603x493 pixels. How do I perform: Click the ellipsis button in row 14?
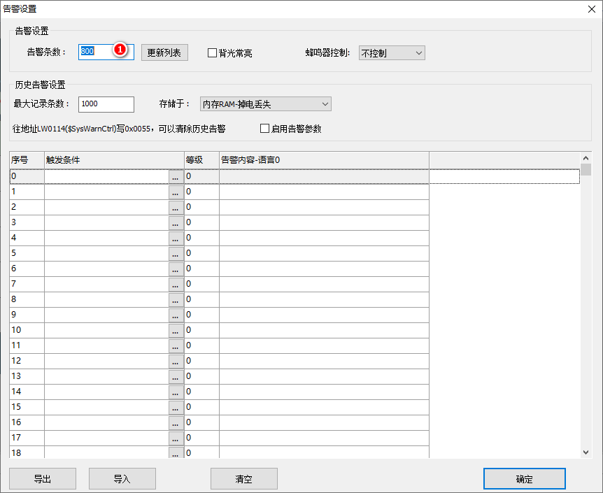click(176, 392)
